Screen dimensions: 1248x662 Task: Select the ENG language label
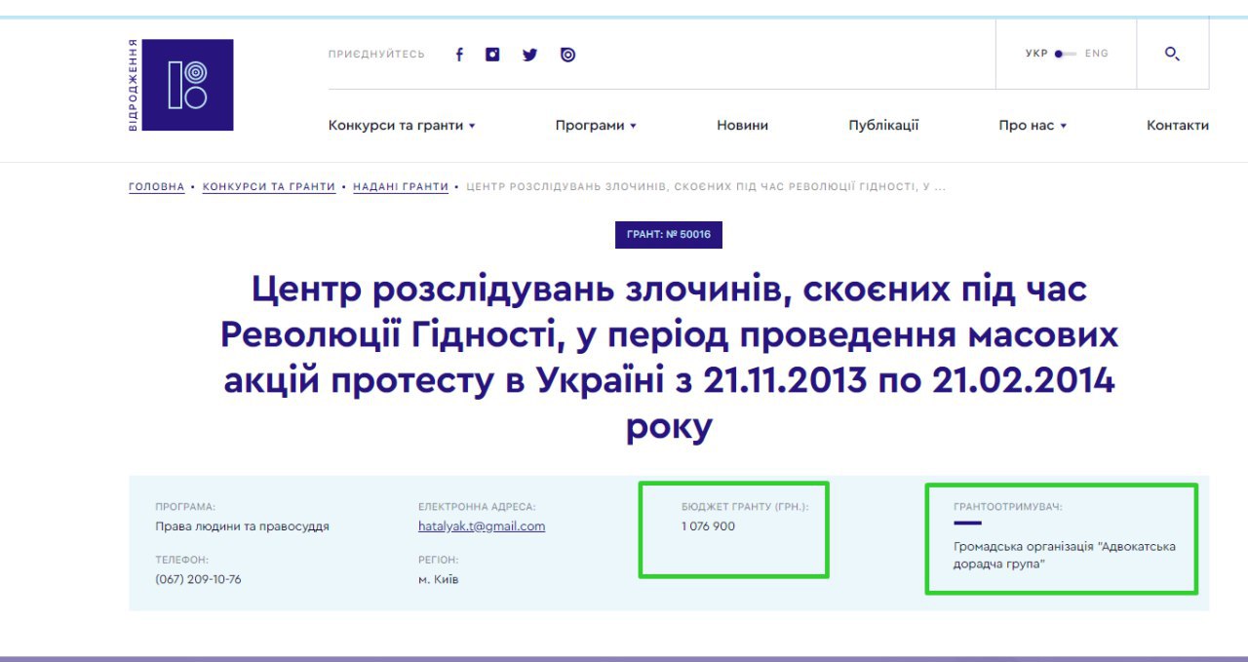1097,54
